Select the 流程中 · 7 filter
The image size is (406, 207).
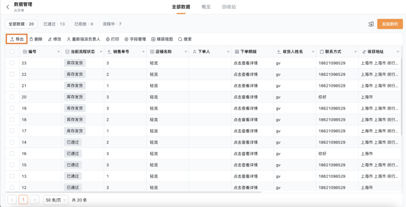(x=112, y=24)
